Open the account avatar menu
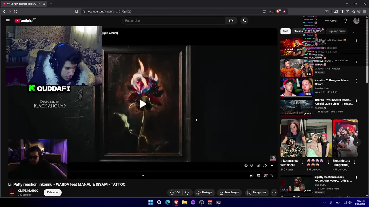 tap(357, 21)
